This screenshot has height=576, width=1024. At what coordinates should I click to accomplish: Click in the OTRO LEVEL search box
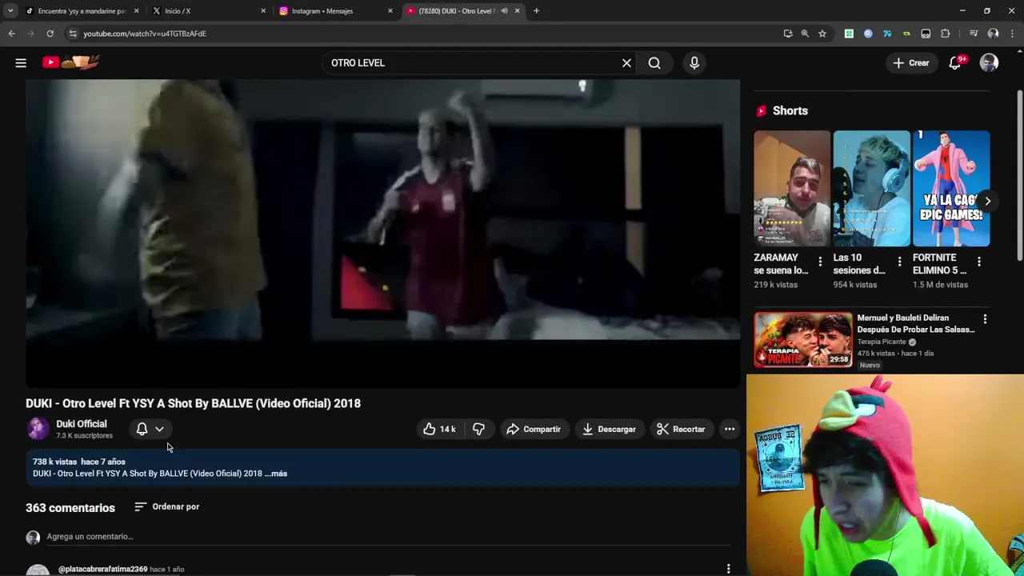point(472,62)
